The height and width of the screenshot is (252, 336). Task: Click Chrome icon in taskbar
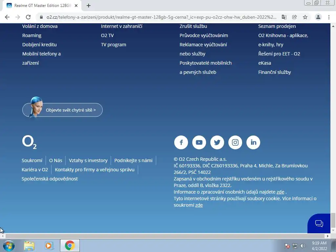pyautogui.click(x=70, y=245)
